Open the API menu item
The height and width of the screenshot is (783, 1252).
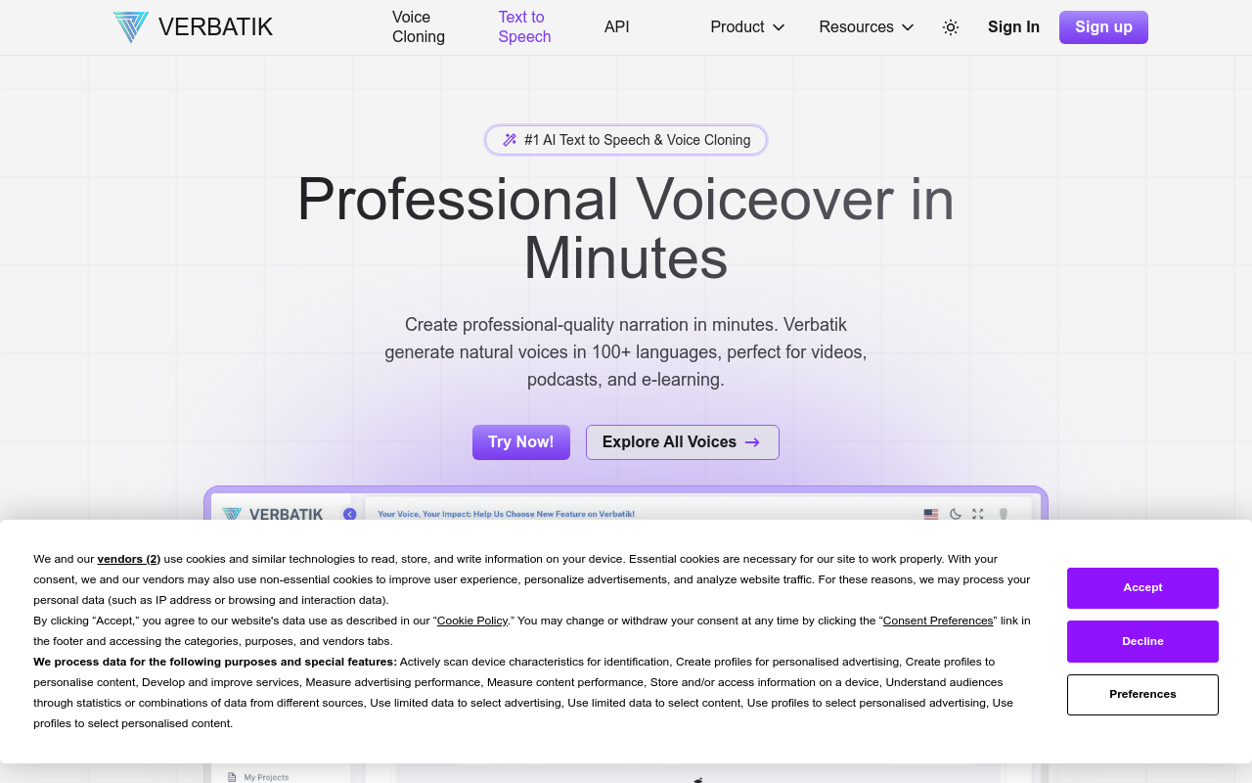click(617, 27)
